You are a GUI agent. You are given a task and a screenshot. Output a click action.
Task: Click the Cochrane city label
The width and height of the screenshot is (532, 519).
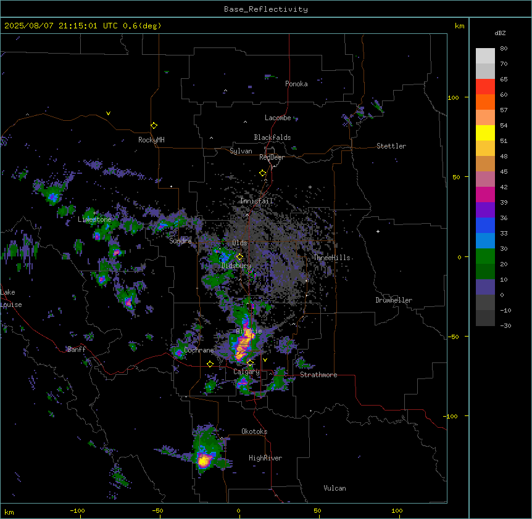199,350
